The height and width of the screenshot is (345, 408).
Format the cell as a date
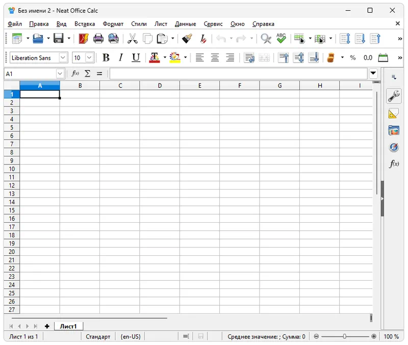point(383,58)
